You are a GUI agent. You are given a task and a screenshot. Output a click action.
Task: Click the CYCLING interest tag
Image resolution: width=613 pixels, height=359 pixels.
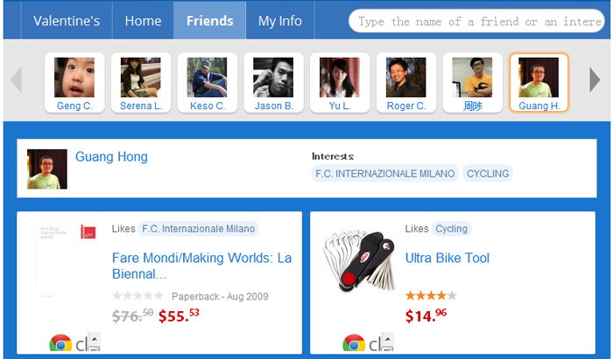pos(488,174)
